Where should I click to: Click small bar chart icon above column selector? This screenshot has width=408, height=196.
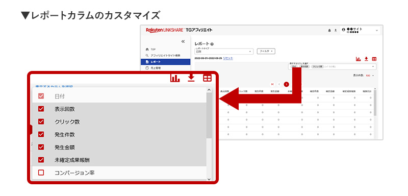coord(359,59)
